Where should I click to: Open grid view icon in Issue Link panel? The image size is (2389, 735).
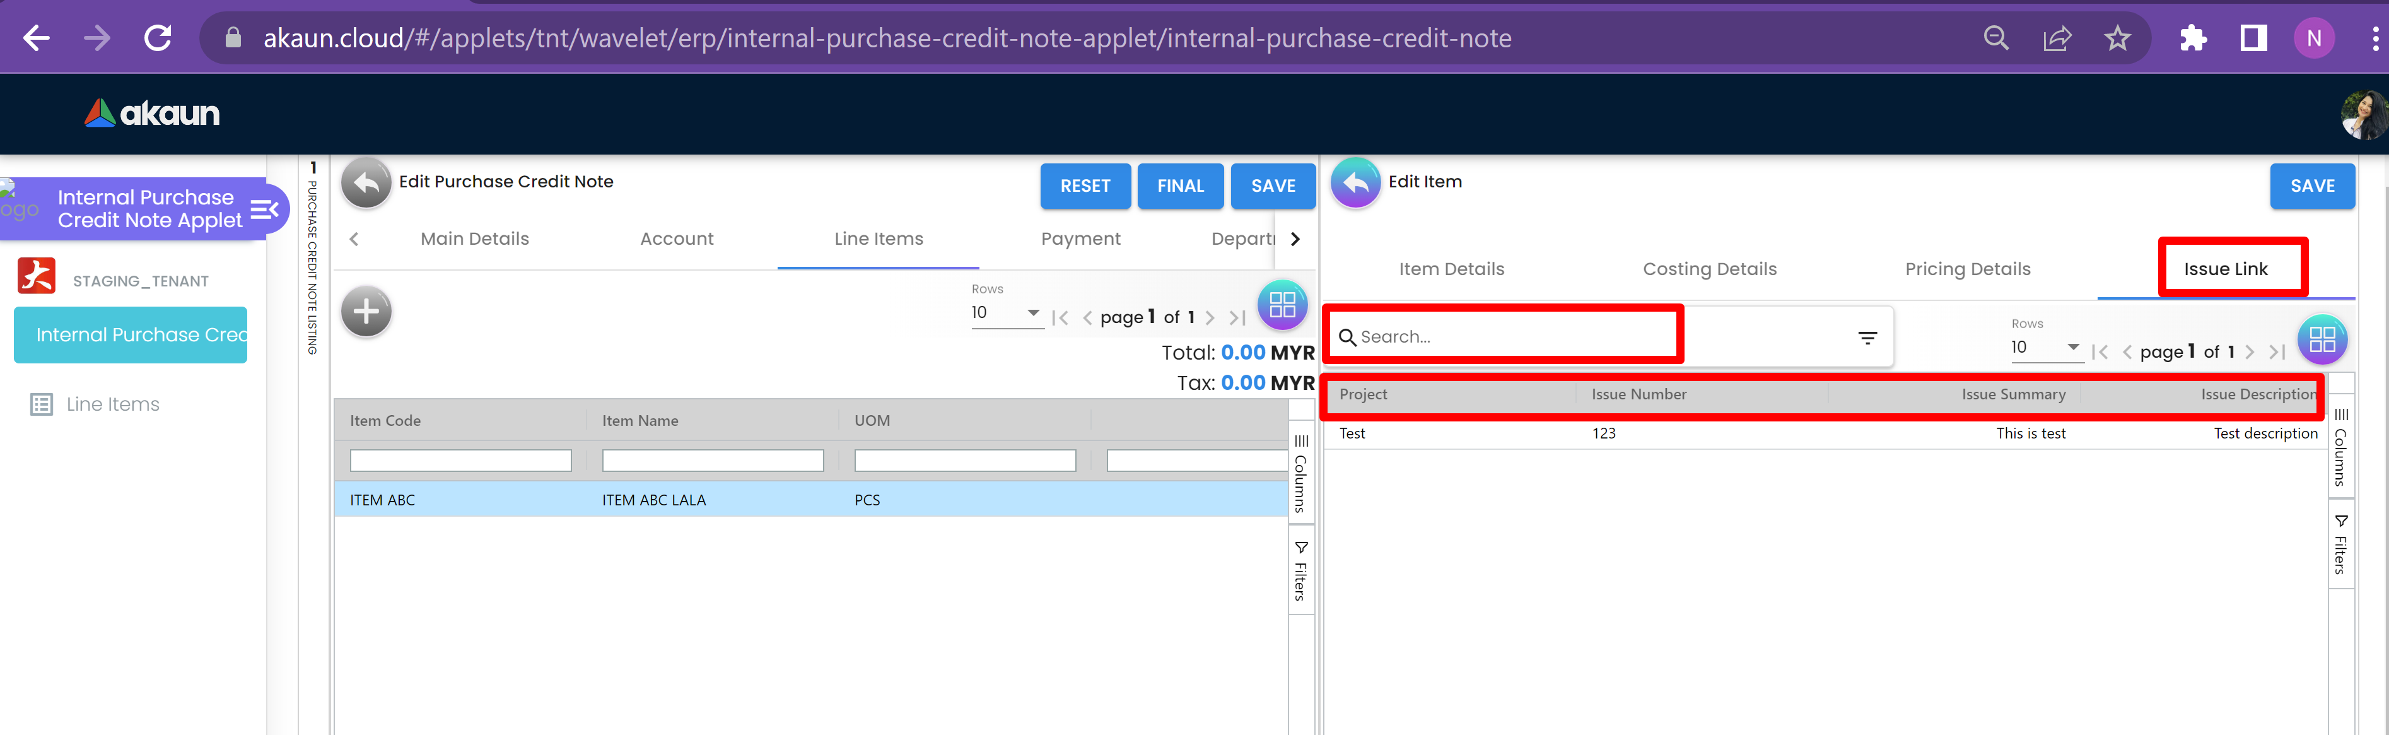(2322, 339)
